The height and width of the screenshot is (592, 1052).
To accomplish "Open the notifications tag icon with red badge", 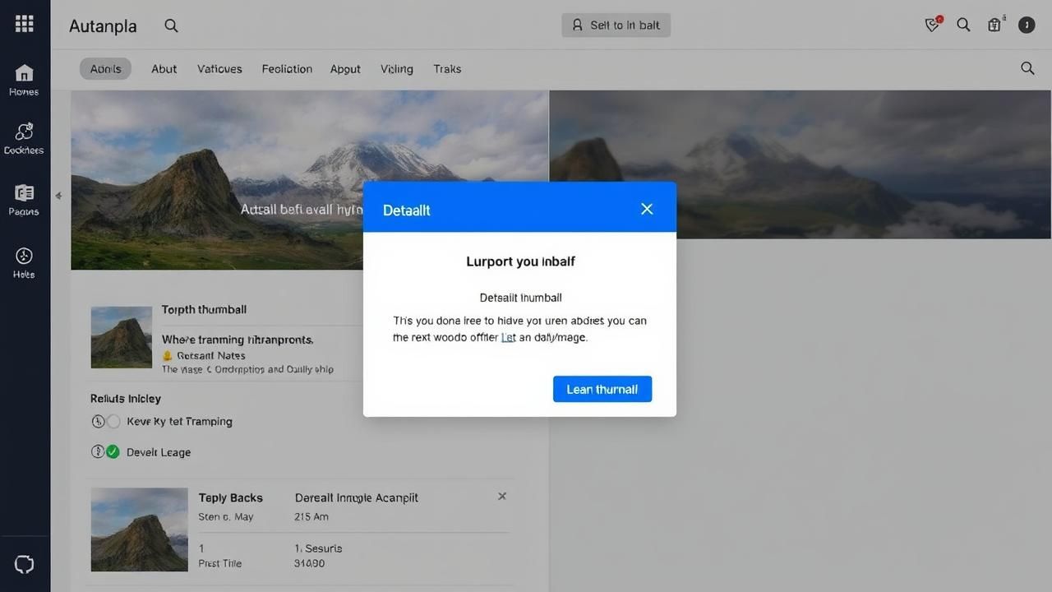I will [932, 25].
